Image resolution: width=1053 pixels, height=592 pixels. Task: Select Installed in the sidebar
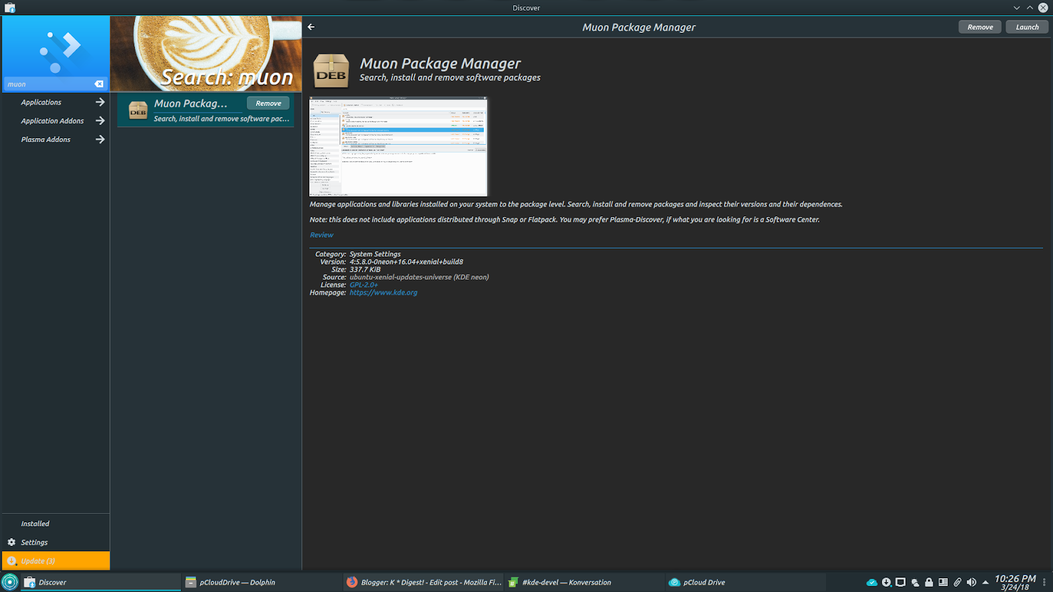click(x=35, y=523)
